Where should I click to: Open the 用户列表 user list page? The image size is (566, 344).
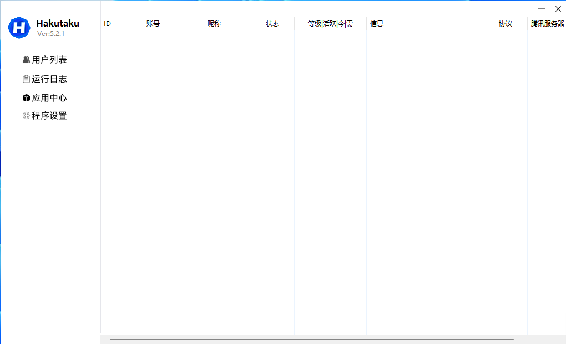[x=49, y=60]
